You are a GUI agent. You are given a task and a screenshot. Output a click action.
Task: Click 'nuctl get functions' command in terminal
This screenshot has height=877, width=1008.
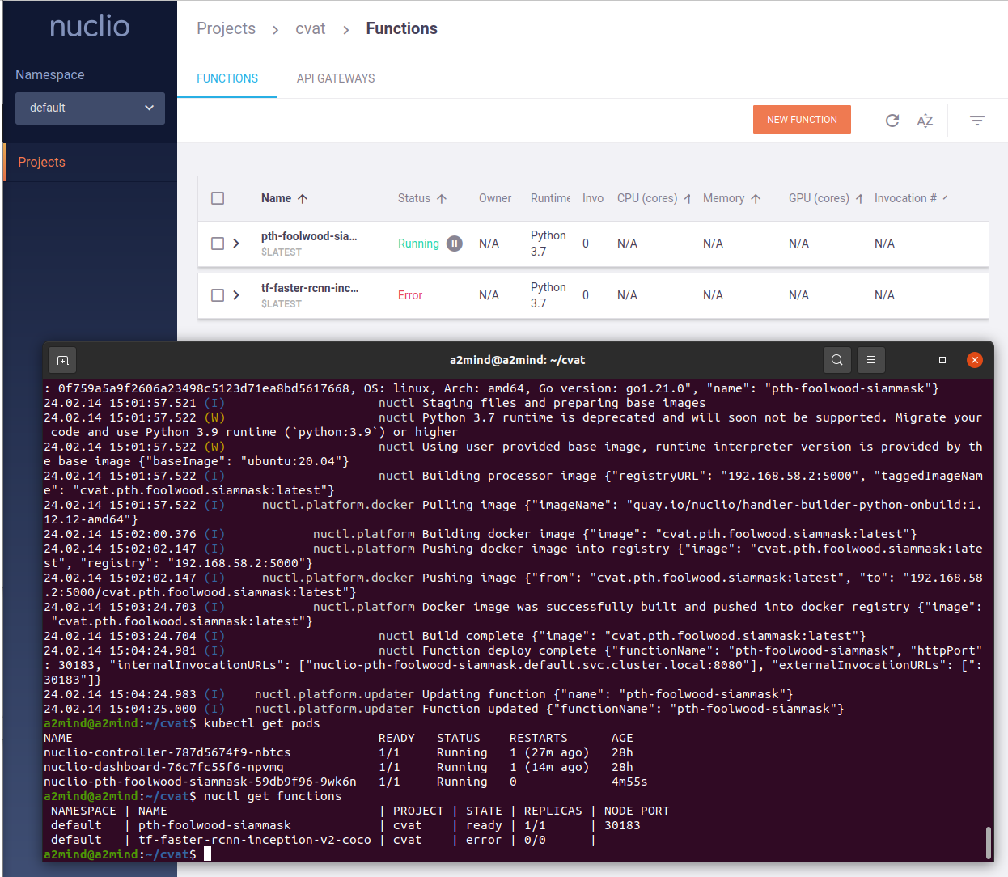click(x=273, y=796)
